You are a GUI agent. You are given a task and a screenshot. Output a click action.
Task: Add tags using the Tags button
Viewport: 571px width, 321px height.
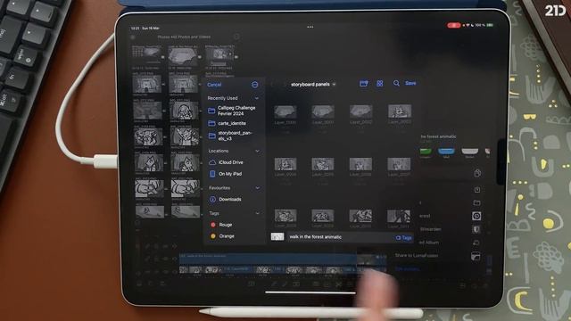404,238
